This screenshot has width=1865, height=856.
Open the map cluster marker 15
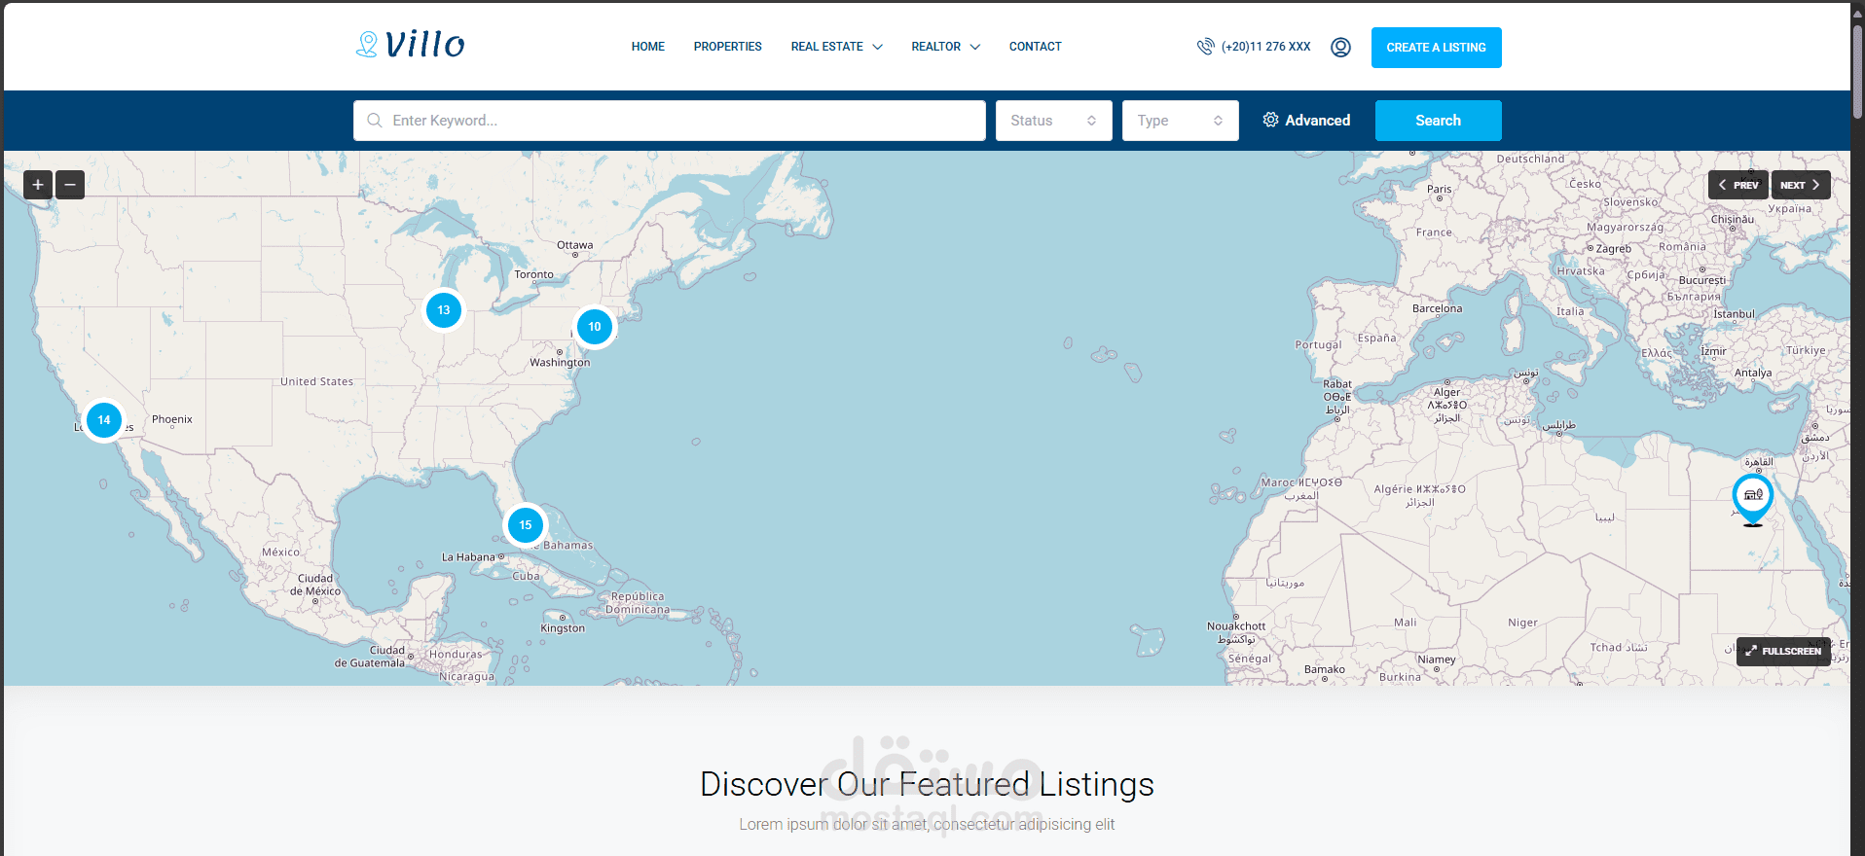coord(526,525)
